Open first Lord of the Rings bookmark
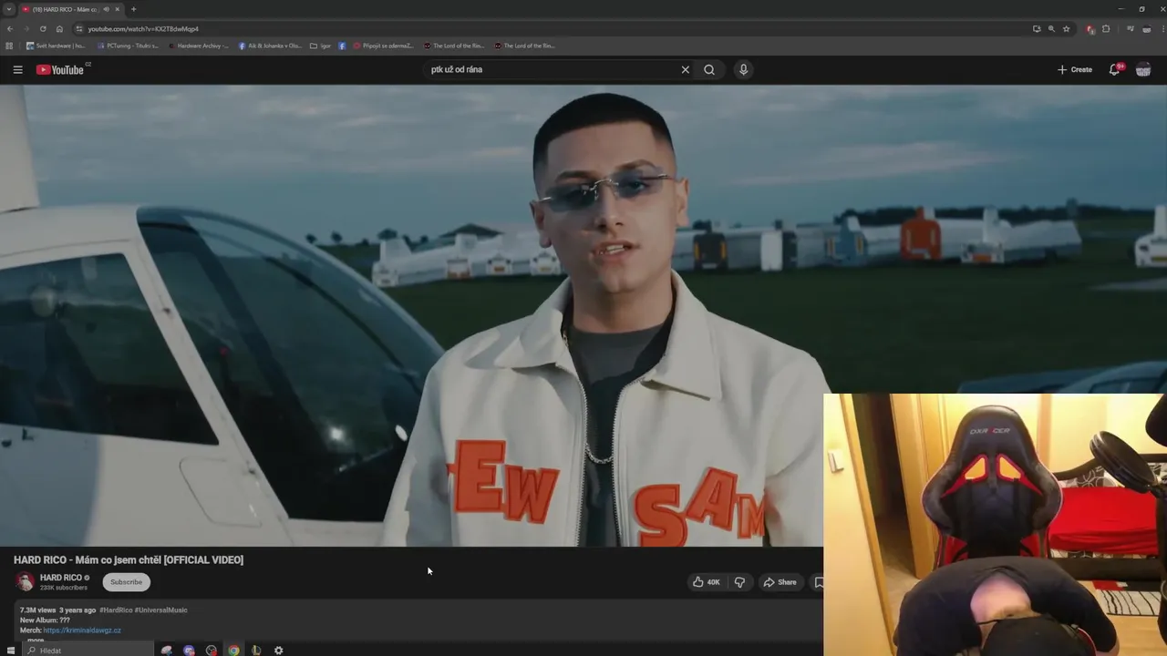 coord(454,46)
